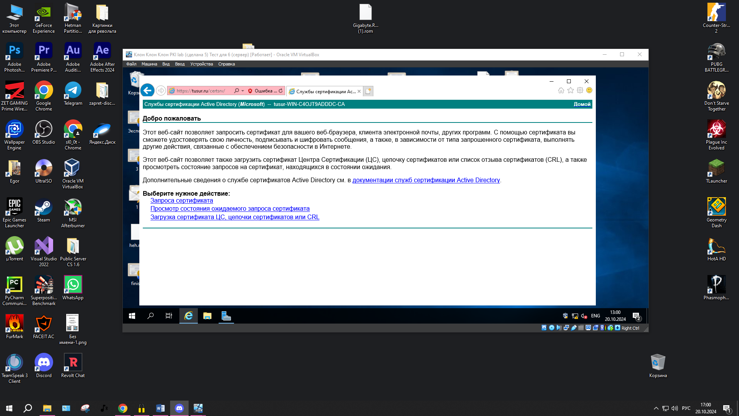The image size is (739, 416).
Task: Open 'Просмотр состояния ожидаемого запроса сертификата' link
Action: [x=230, y=208]
